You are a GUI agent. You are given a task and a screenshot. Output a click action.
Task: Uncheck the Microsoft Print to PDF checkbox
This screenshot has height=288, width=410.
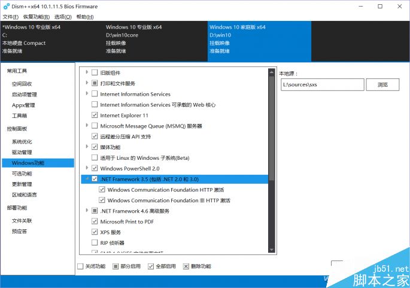coord(95,222)
